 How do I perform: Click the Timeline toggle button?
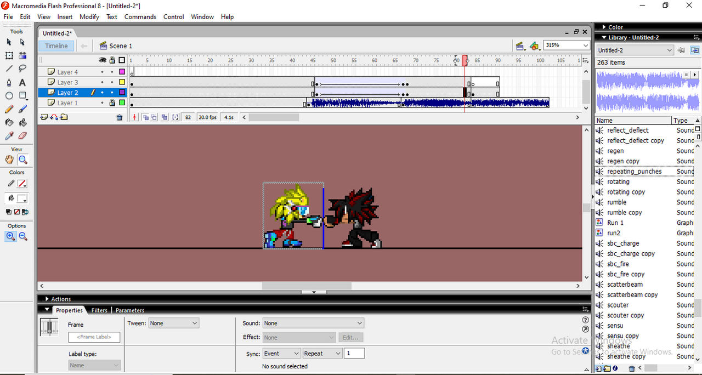click(x=56, y=46)
